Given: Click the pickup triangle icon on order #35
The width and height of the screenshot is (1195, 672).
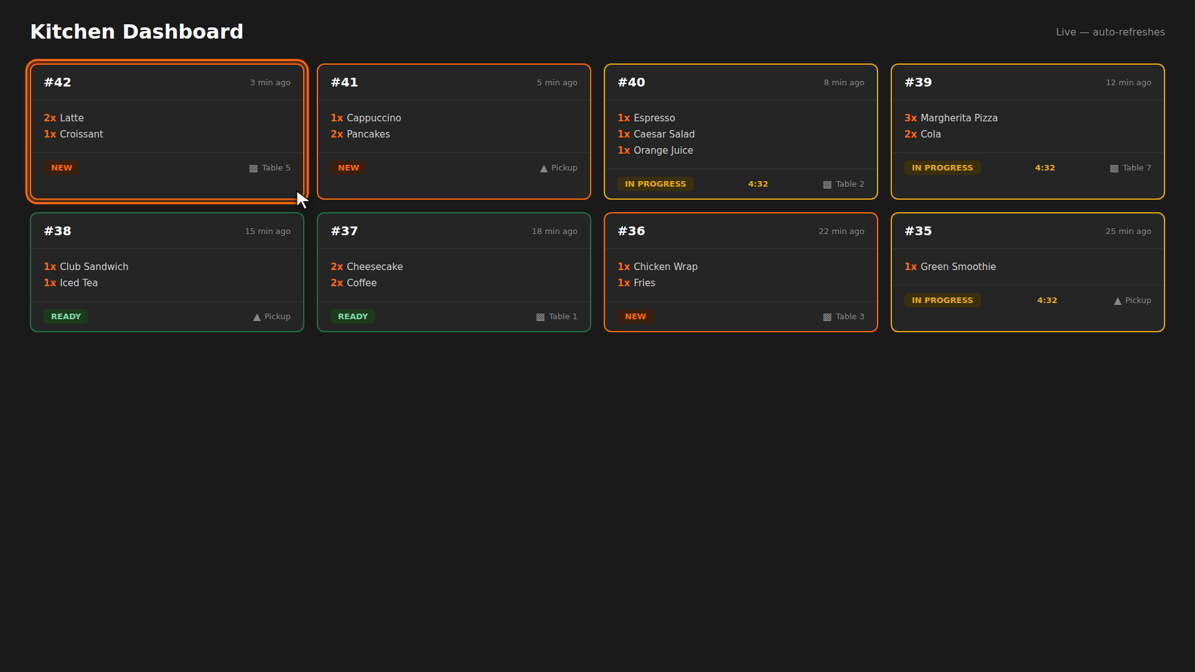Looking at the screenshot, I should coord(1117,301).
